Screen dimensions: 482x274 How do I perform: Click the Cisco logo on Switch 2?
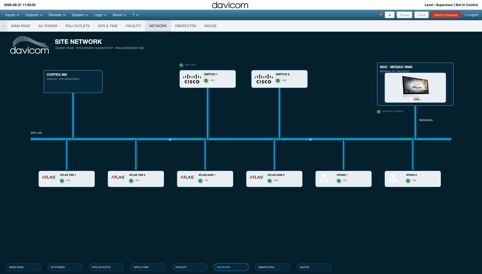pos(264,79)
